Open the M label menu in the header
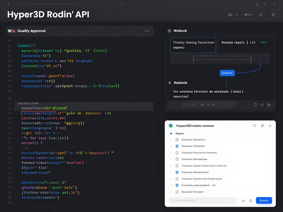 tap(248, 15)
